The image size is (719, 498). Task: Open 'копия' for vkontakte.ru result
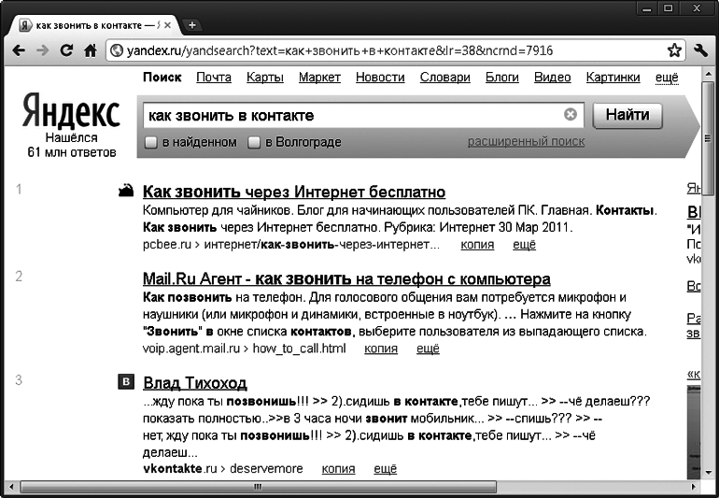coord(338,469)
